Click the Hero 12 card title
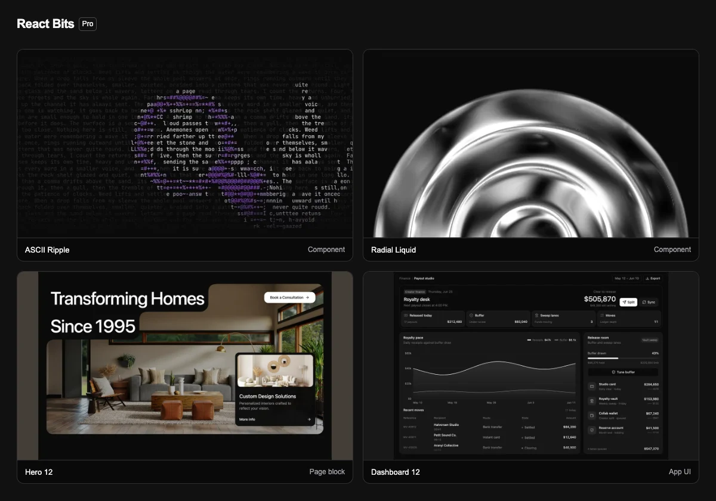716x501 pixels. pyautogui.click(x=39, y=472)
